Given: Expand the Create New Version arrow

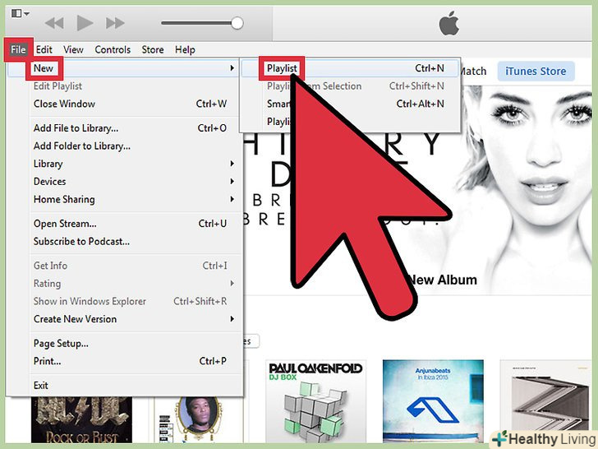Looking at the screenshot, I should 232,318.
